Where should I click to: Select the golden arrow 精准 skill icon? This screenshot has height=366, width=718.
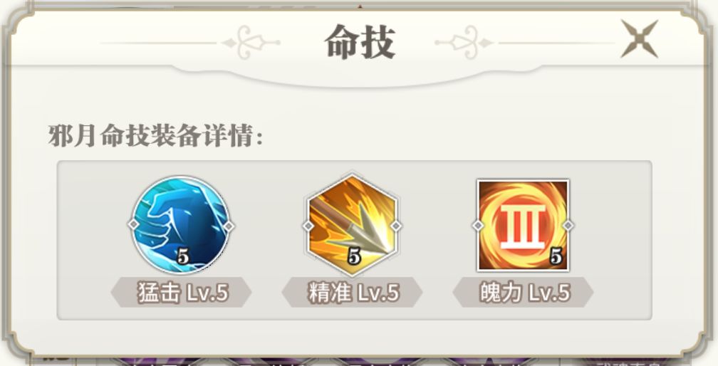point(352,224)
